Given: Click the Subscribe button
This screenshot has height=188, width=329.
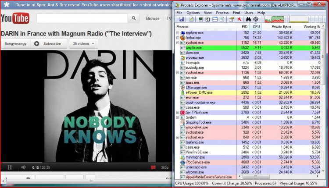Looking at the screenshot, I should click(48, 43).
